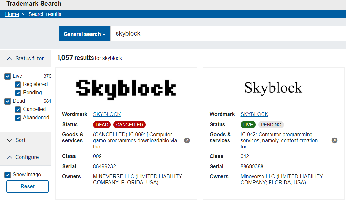
Task: Click the Dead count 681
Action: tap(47, 101)
